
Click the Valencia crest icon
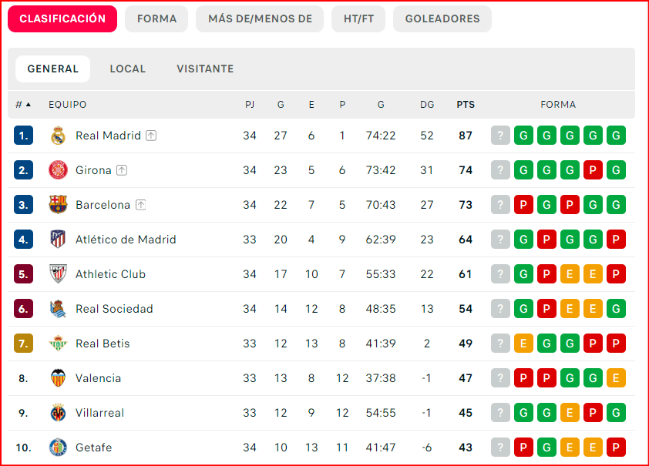(x=59, y=378)
